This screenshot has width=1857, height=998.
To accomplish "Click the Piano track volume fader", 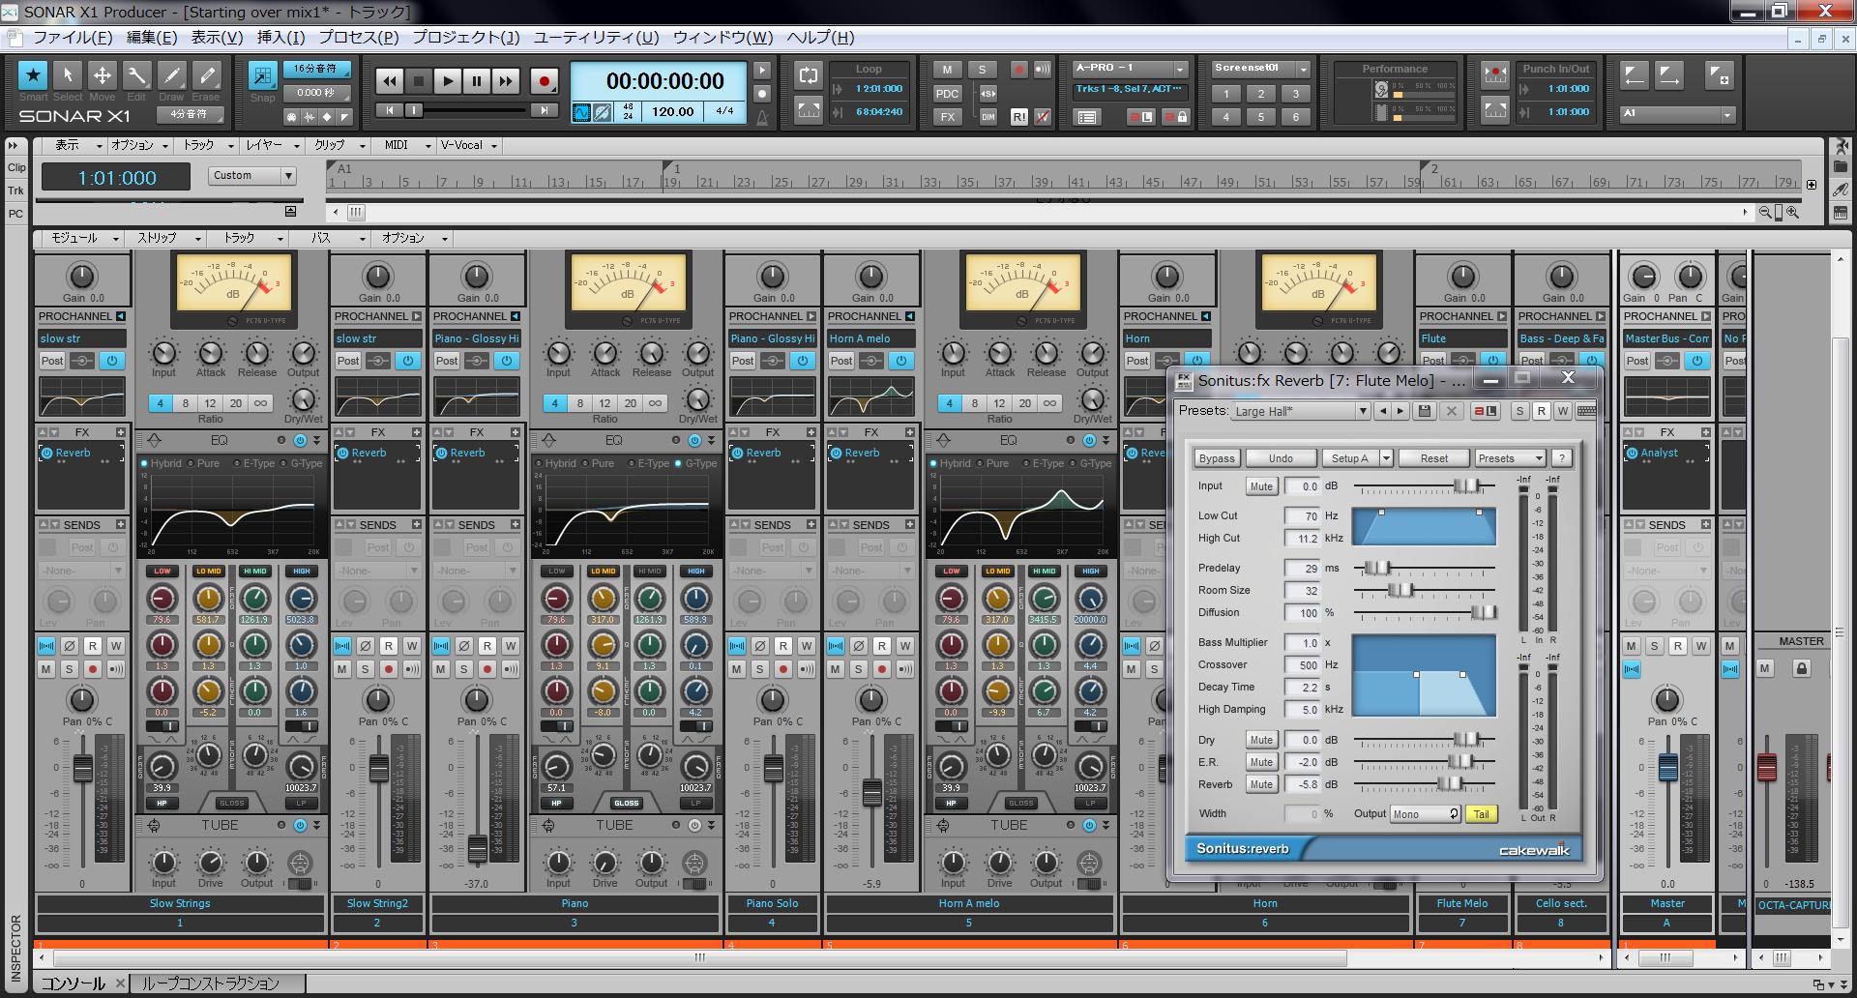I will [x=477, y=849].
